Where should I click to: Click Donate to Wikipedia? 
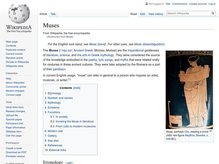point(17,62)
